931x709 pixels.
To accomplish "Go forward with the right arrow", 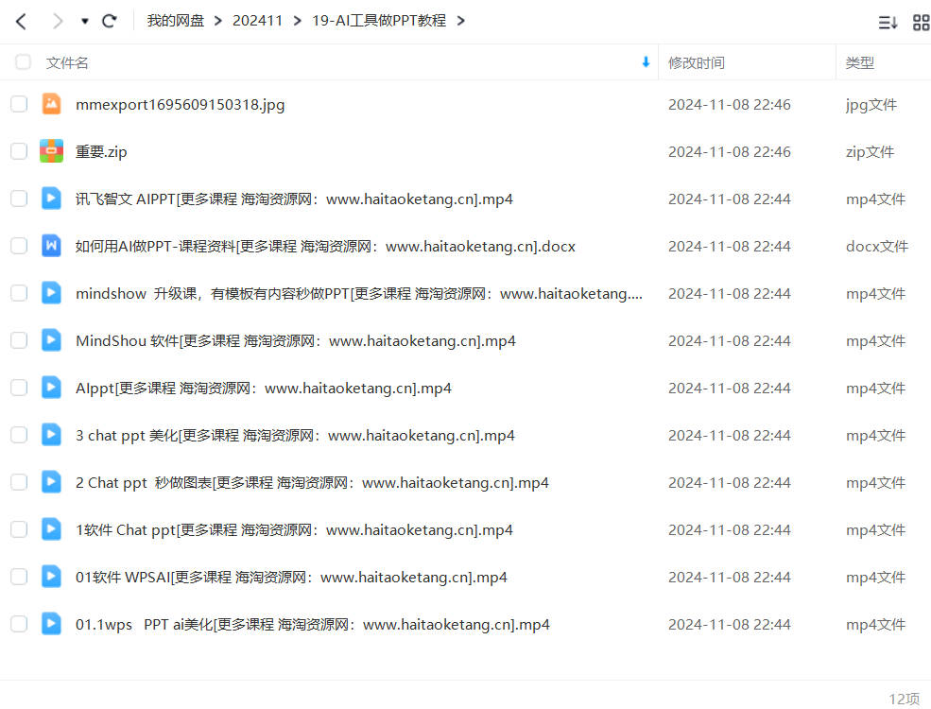I will (x=57, y=22).
